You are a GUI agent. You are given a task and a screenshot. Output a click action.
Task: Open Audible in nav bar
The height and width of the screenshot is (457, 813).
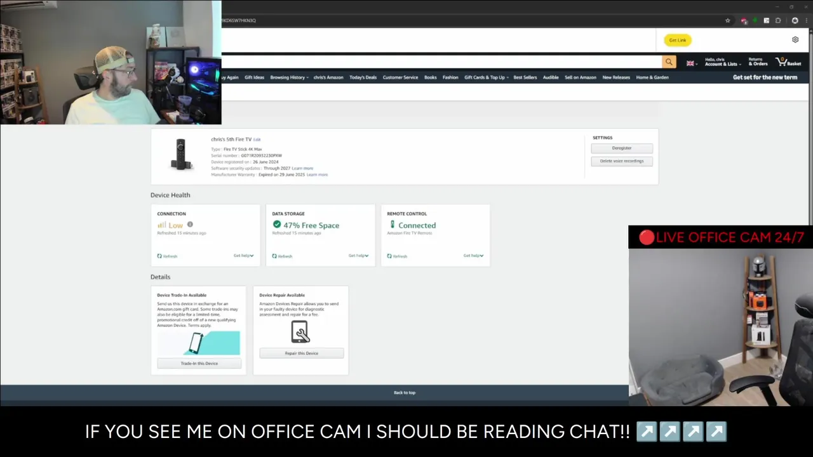(x=551, y=77)
